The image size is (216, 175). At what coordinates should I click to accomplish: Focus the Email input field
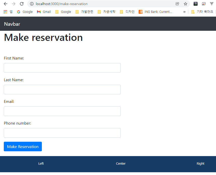[x=62, y=111]
